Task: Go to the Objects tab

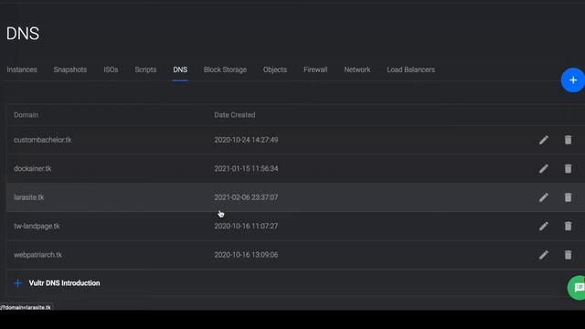Action: pos(275,69)
